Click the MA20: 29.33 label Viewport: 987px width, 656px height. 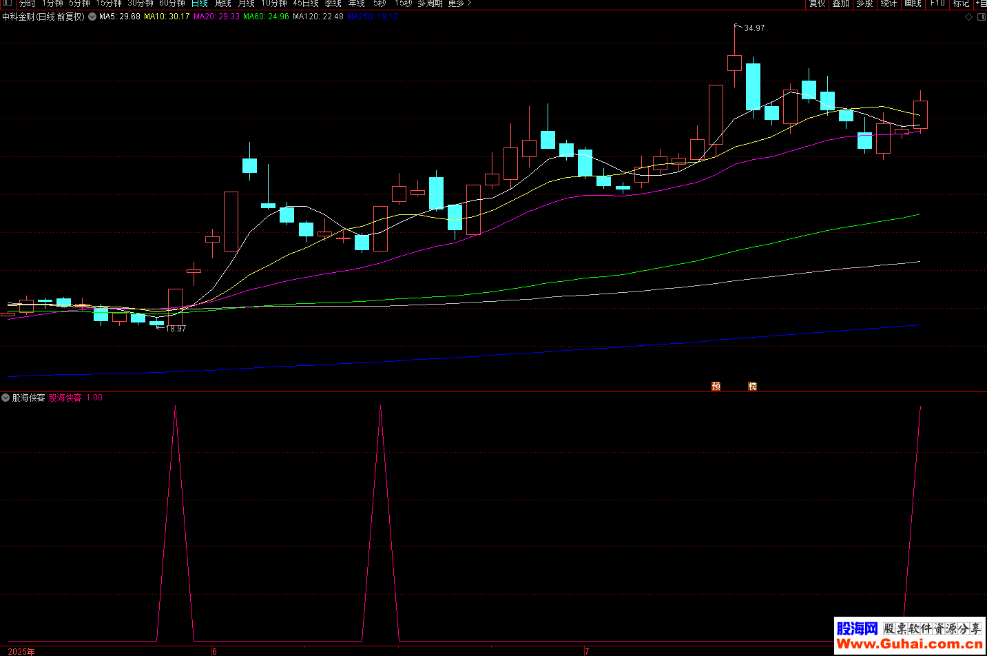[217, 17]
